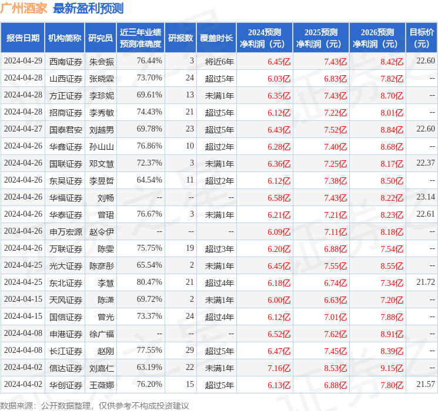Select the 华泰证券 institution cell
The height and width of the screenshot is (411, 438).
66,215
